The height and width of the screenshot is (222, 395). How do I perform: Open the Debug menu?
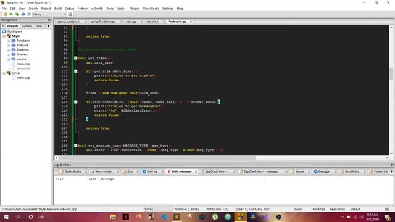(70, 8)
